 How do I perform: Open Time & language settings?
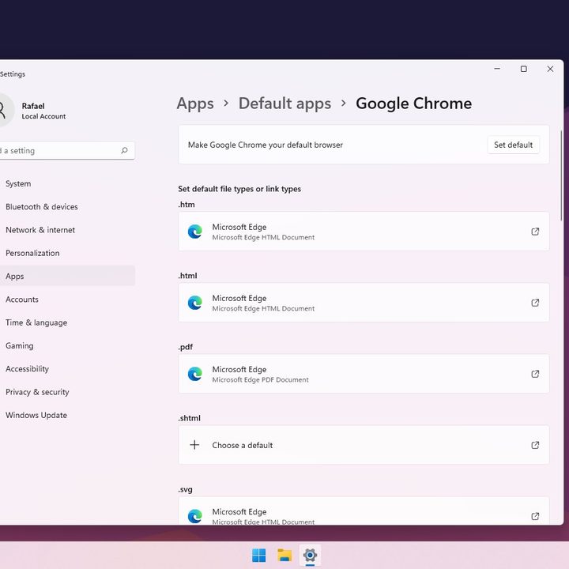(x=67, y=322)
